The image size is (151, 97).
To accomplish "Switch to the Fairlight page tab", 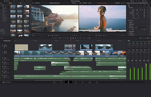I will (x=90, y=82).
